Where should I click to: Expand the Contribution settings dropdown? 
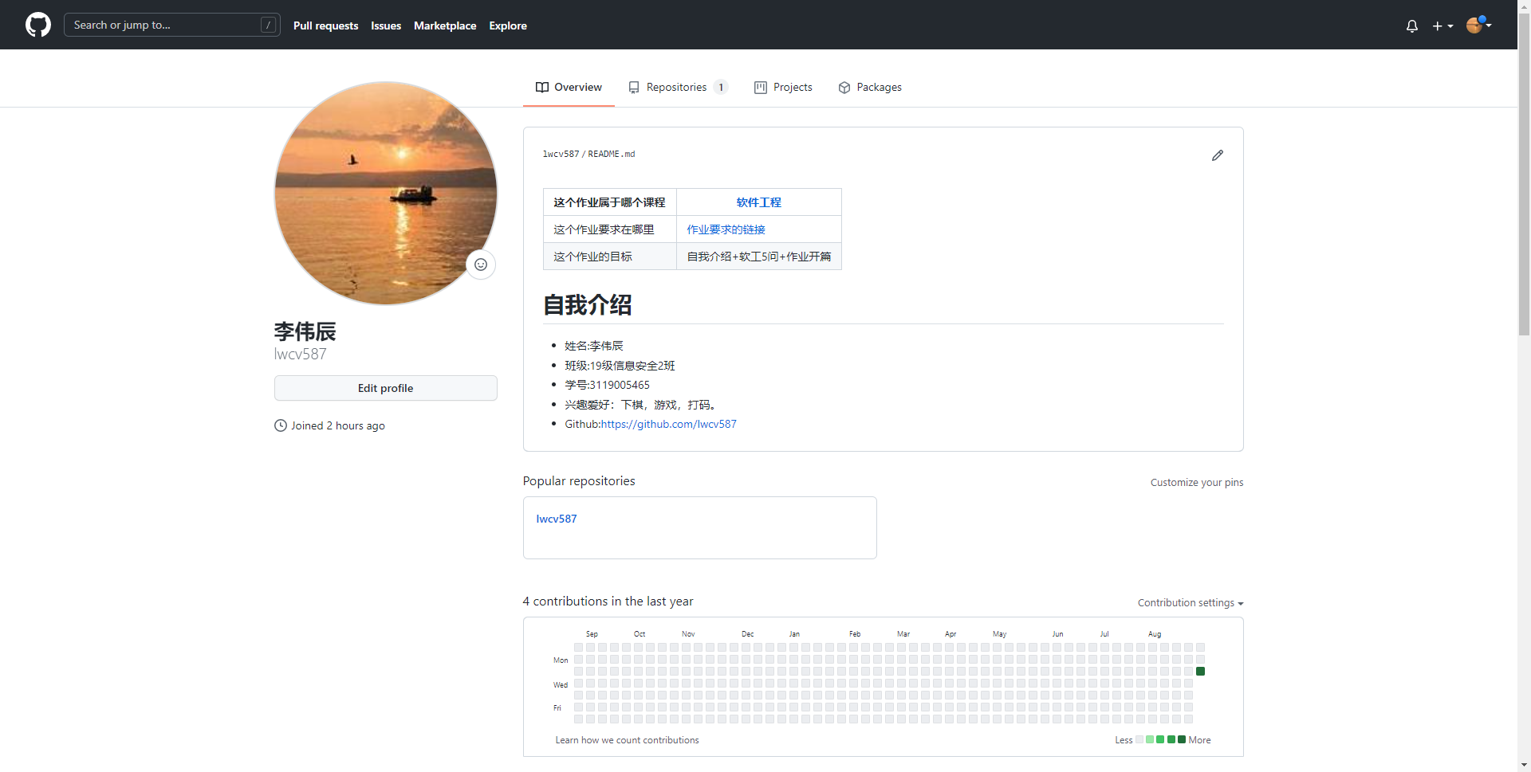[1191, 603]
